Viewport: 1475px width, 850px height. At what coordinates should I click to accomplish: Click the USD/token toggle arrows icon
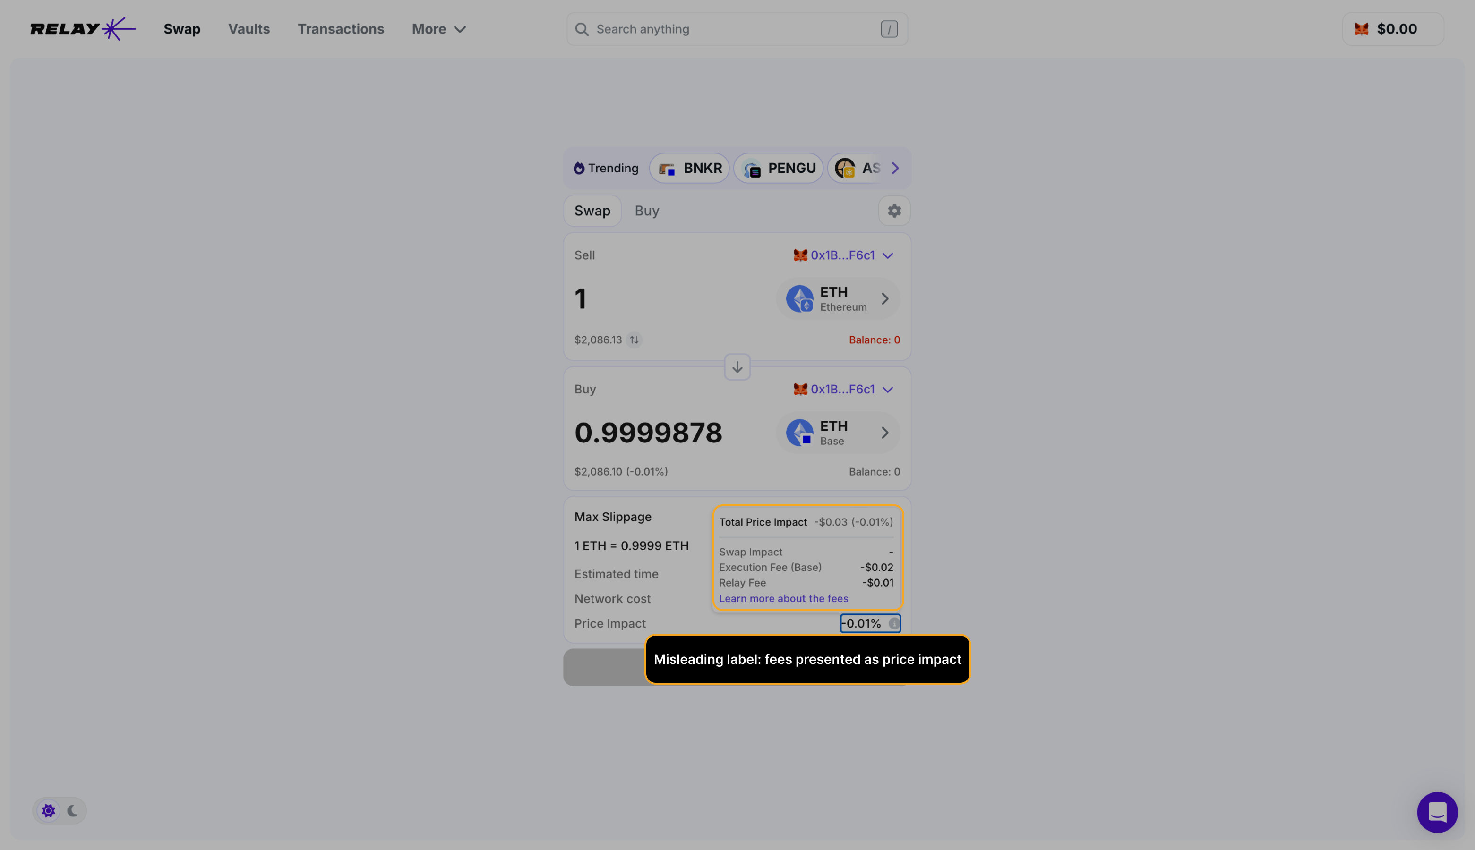tap(634, 340)
